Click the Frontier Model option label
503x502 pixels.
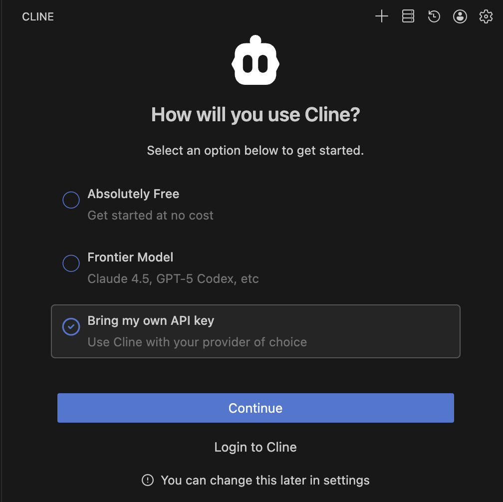tap(130, 257)
